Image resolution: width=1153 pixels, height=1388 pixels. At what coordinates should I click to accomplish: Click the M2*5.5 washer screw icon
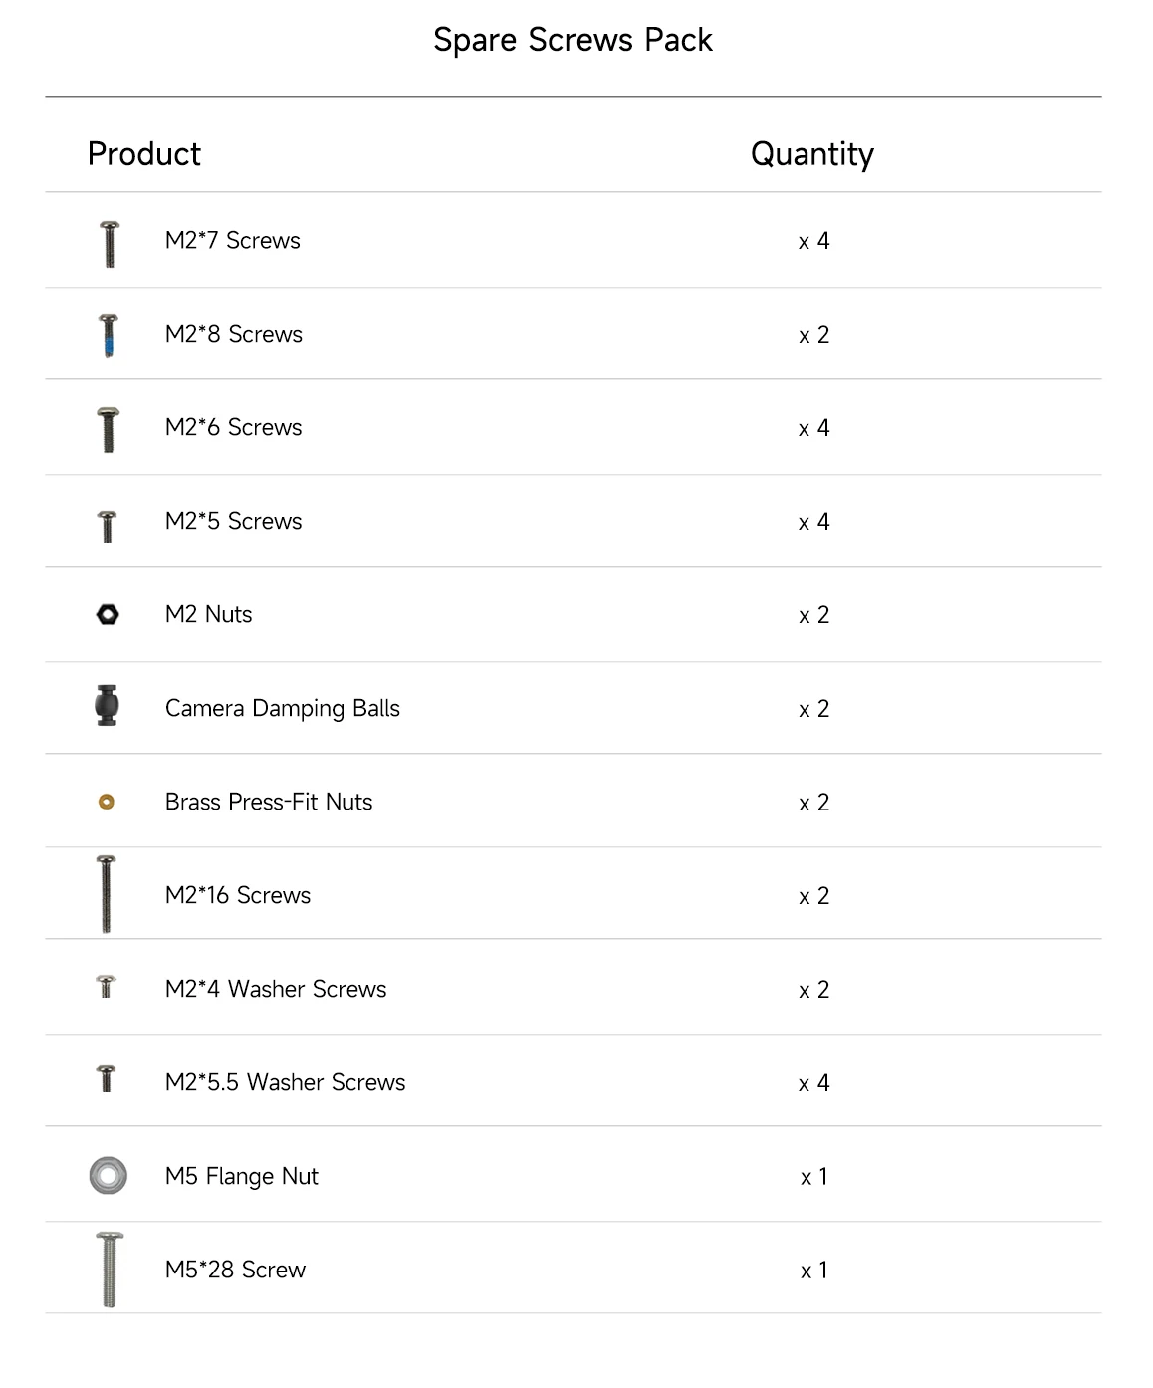107,1078
